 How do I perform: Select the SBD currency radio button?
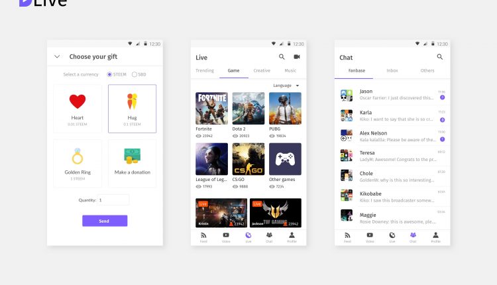point(135,74)
